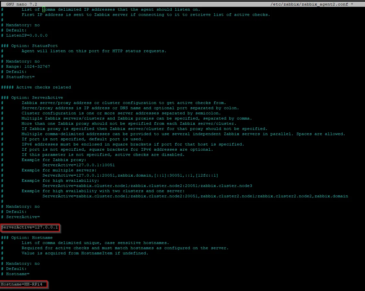Click the "### Option: StatusPort" heading line
This screenshot has width=365, height=291.
[29, 46]
